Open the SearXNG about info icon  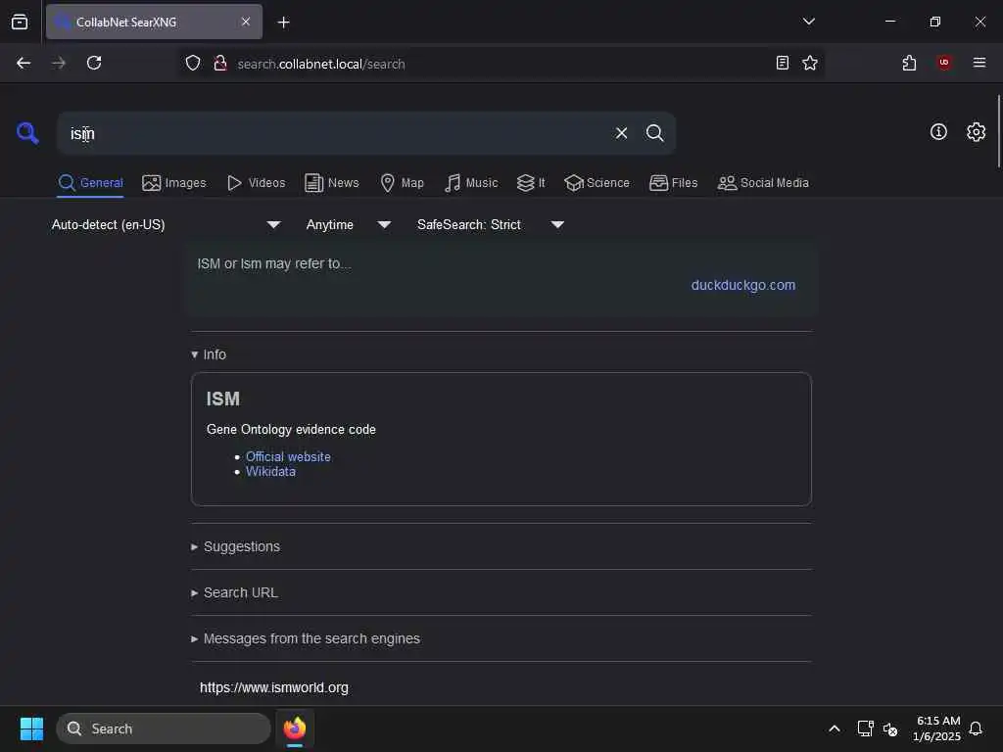938,132
